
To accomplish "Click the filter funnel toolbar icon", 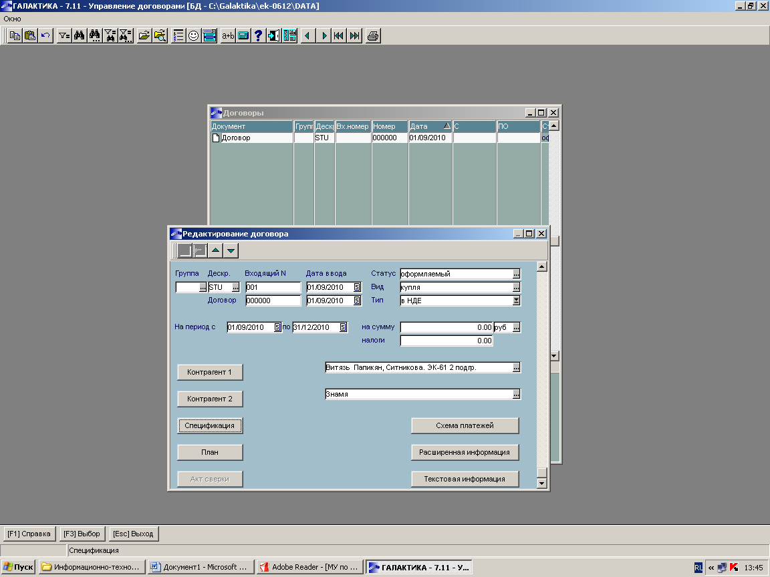I will tap(63, 36).
